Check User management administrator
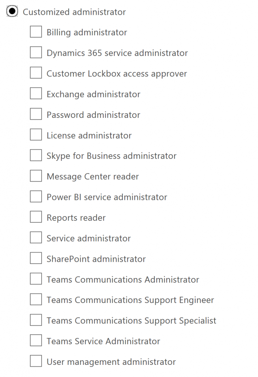The image size is (258, 377). [x=36, y=361]
